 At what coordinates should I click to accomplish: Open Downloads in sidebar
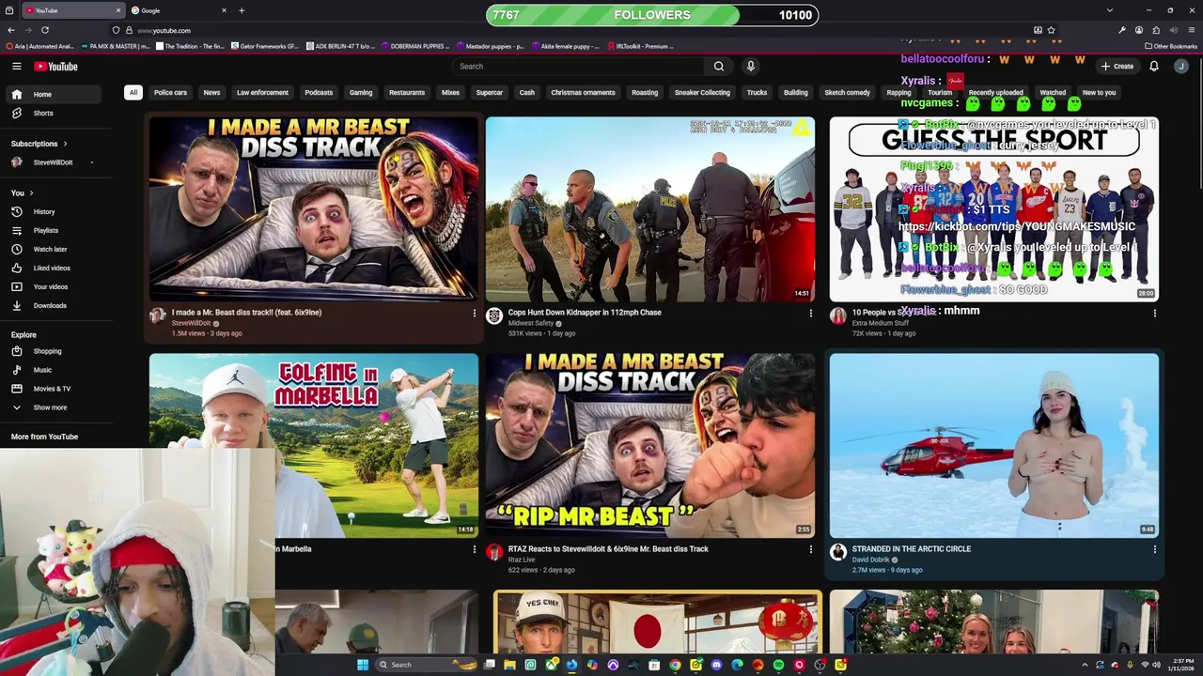tap(55, 305)
